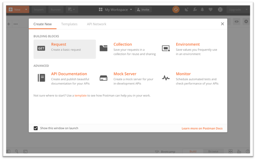Viewport: 256px width, 160px height.
Task: Open notifications bell icon
Action: pos(202,10)
